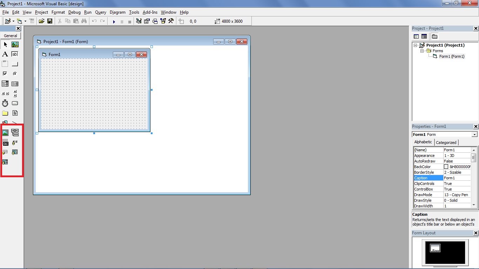Click Properties list scrollbar down arrow
Viewport: 479px width, 269px height.
(x=474, y=205)
